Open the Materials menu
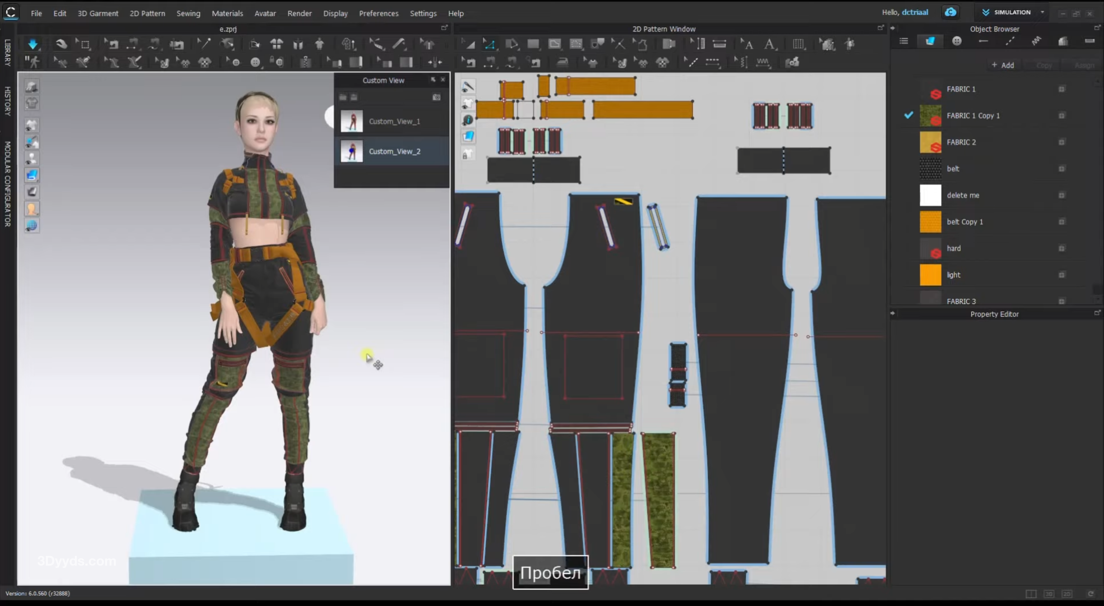 click(227, 13)
